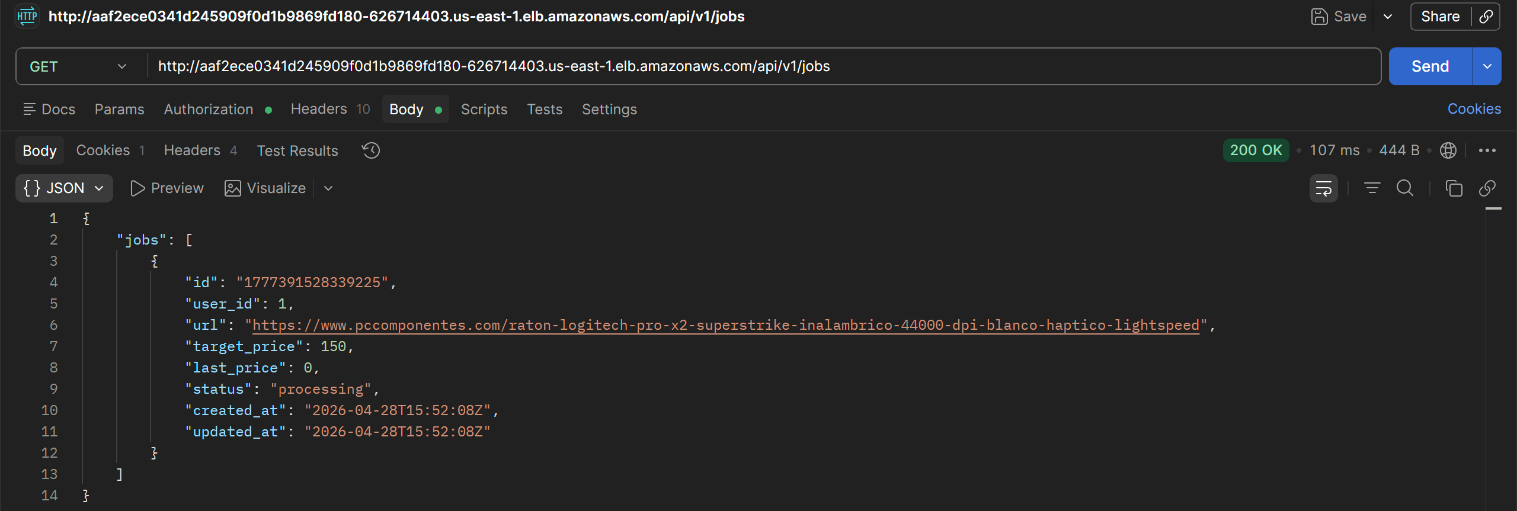View the Test Results tab

297,150
